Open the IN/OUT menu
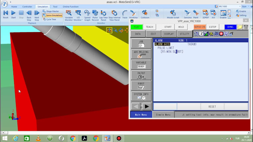The height and width of the screenshot is (142, 253). (x=141, y=75)
